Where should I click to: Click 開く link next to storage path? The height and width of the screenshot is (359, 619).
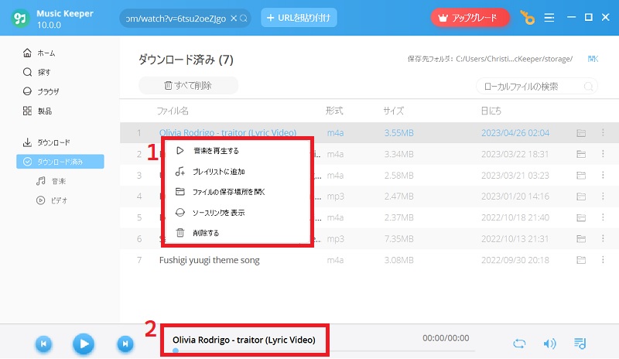[x=593, y=59]
